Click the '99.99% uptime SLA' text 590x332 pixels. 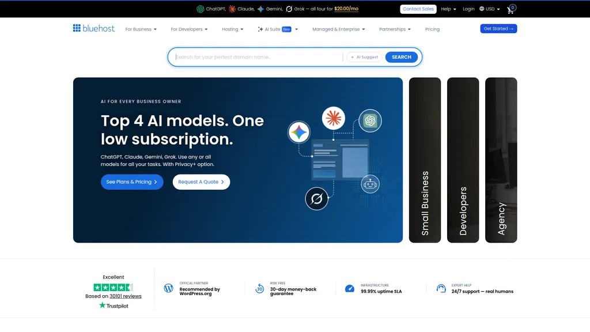[x=381, y=291]
